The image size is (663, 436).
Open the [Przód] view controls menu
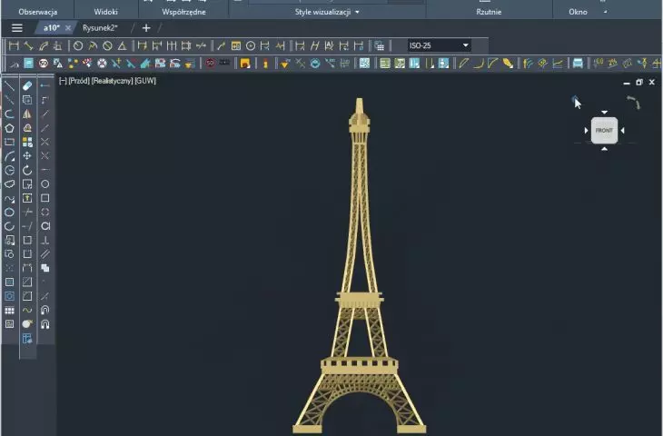pyautogui.click(x=79, y=81)
